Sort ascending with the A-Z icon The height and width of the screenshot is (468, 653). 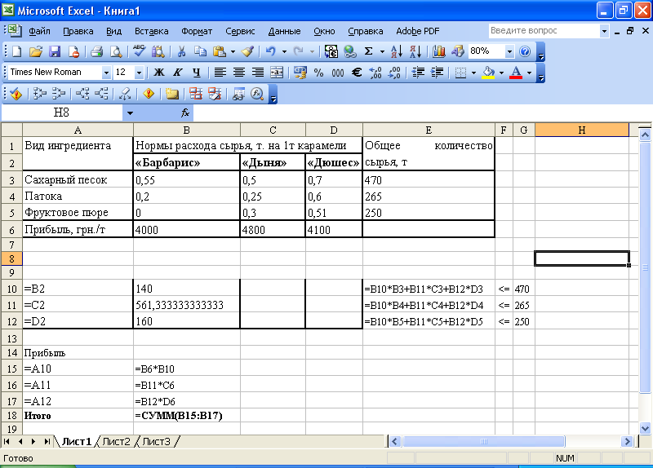(397, 51)
